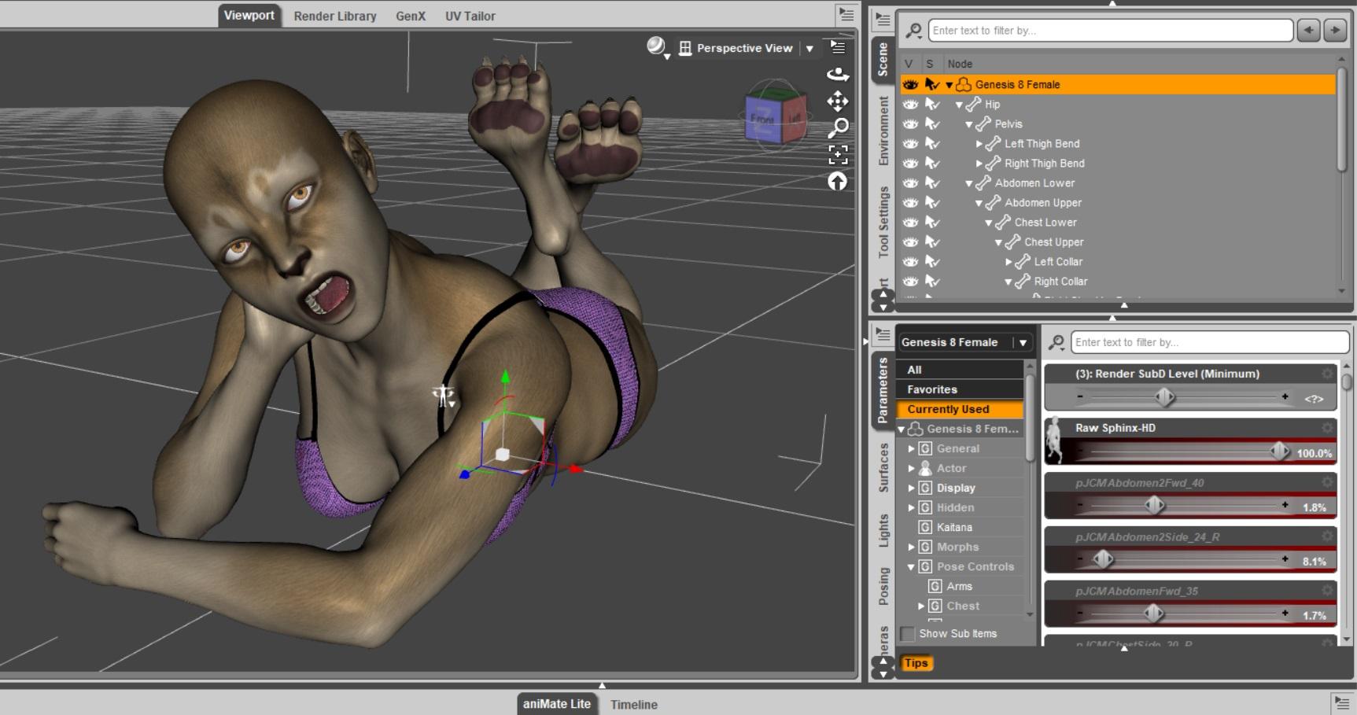Viewport: 1357px width, 715px height.
Task: Expand the Left Thigh Bend node
Action: pyautogui.click(x=979, y=144)
